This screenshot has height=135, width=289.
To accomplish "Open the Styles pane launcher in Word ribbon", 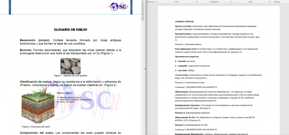I will [269, 2].
